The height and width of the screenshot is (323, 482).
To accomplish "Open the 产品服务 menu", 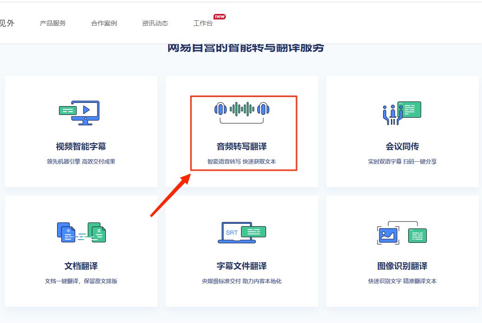I will pos(53,23).
